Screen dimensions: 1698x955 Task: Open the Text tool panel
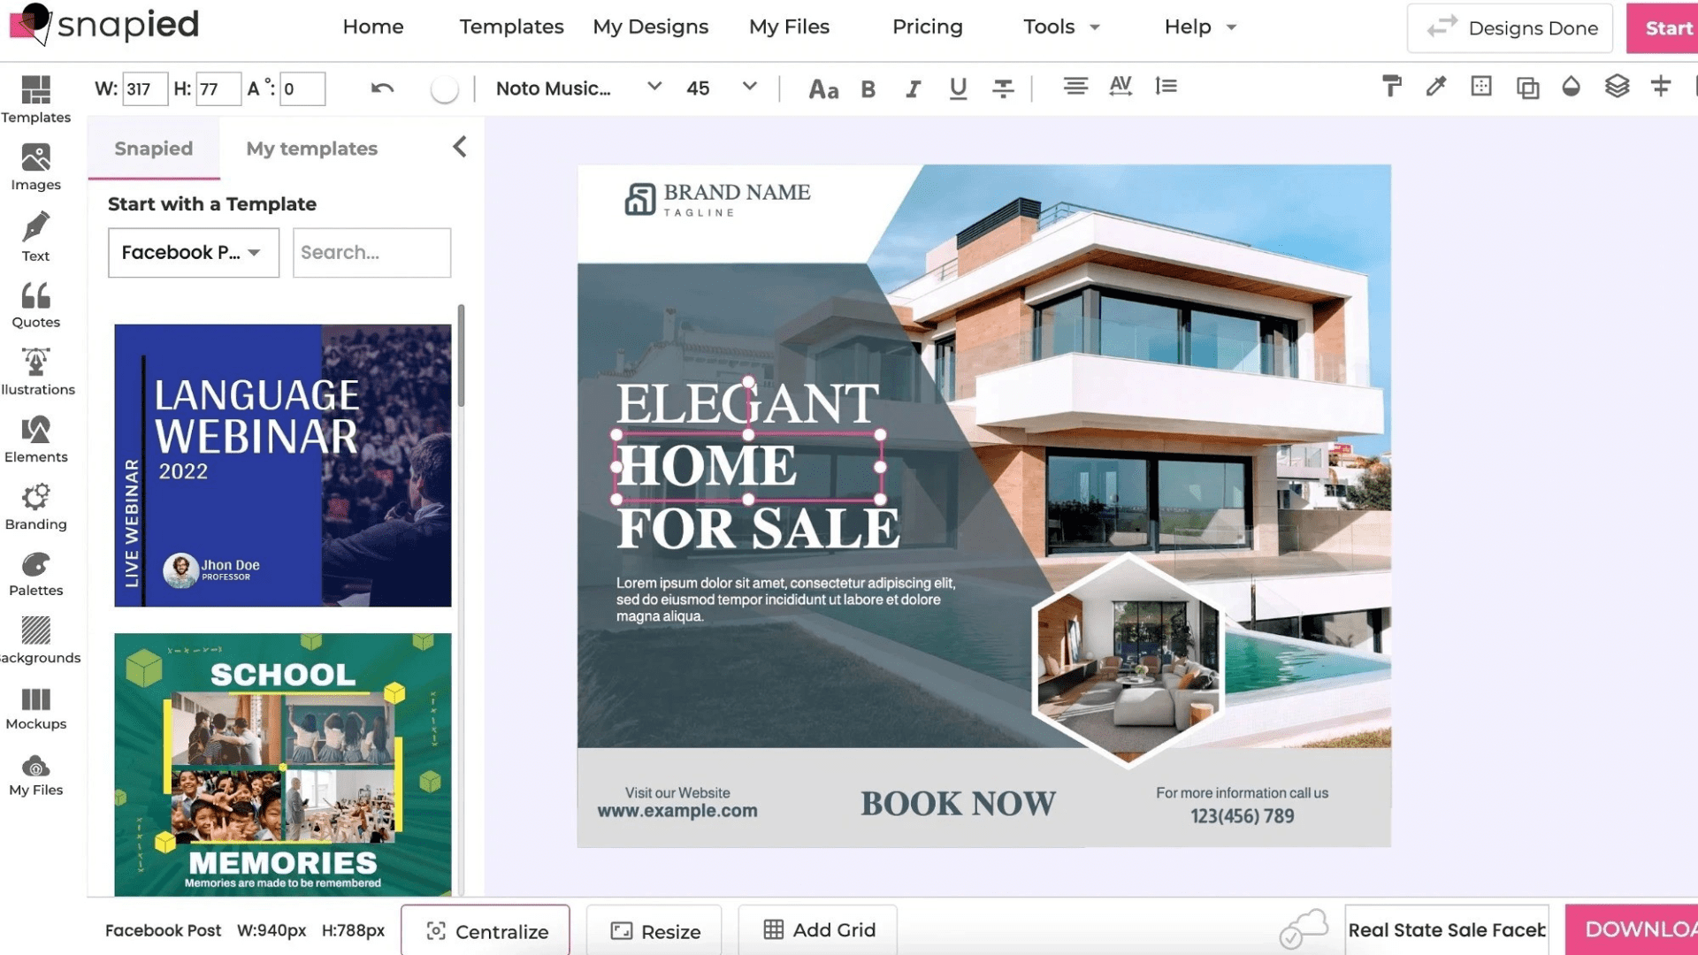[35, 239]
